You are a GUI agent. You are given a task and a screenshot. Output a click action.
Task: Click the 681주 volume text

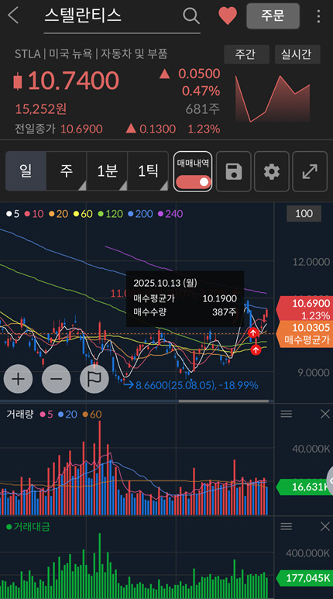click(x=203, y=109)
